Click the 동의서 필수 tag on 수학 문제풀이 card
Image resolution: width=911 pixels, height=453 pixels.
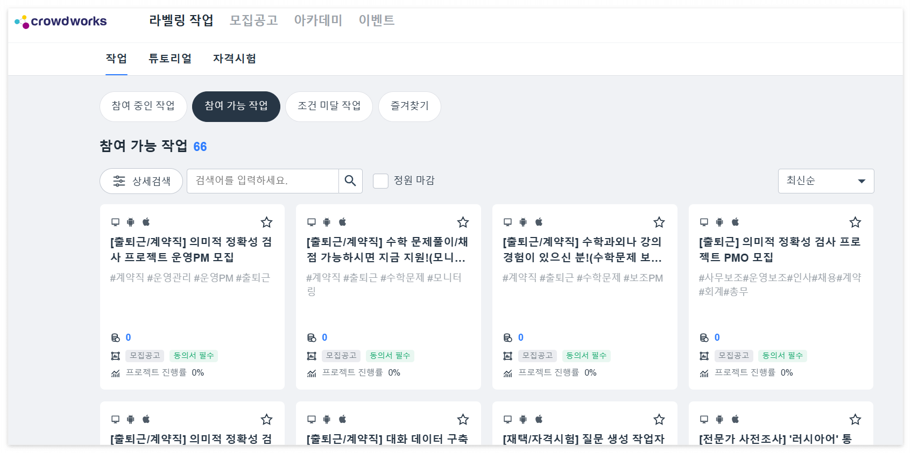pos(390,356)
